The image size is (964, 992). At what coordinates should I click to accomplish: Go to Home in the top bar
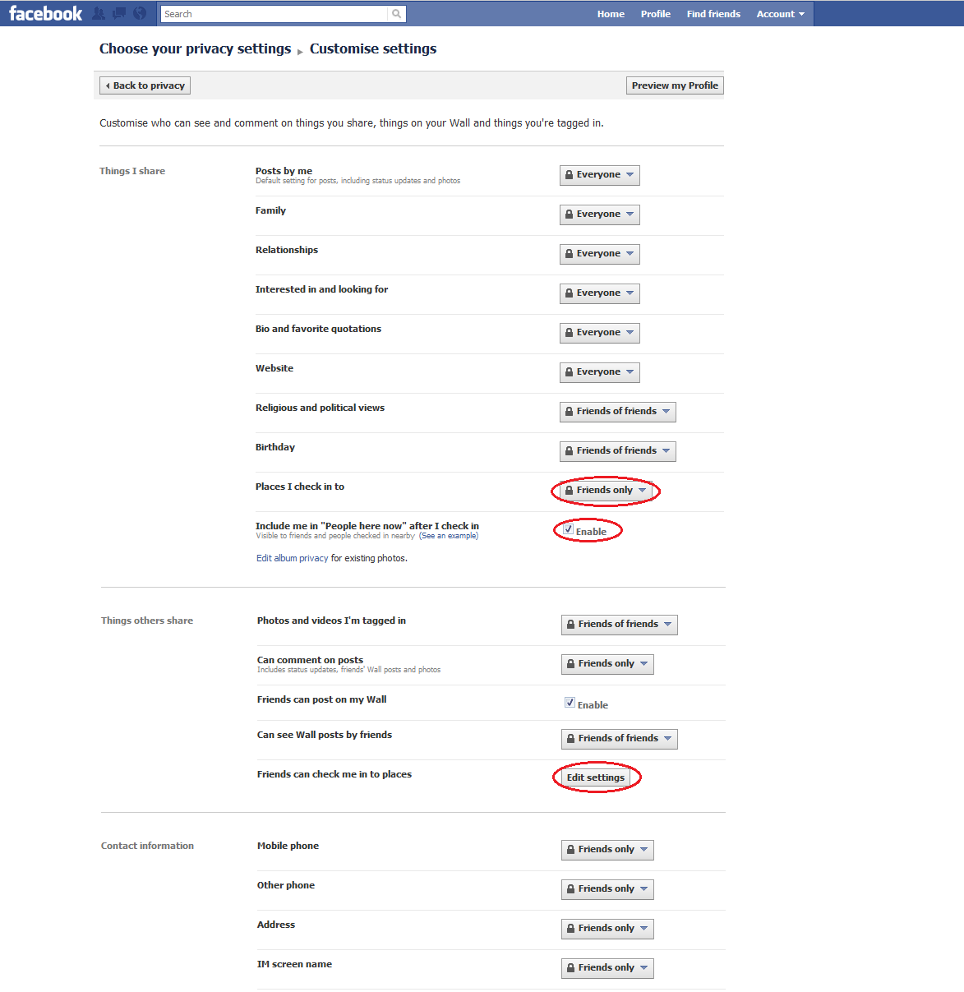(611, 14)
